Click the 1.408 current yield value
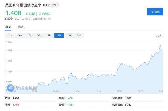Screen dimensions: 168x111 13,13
